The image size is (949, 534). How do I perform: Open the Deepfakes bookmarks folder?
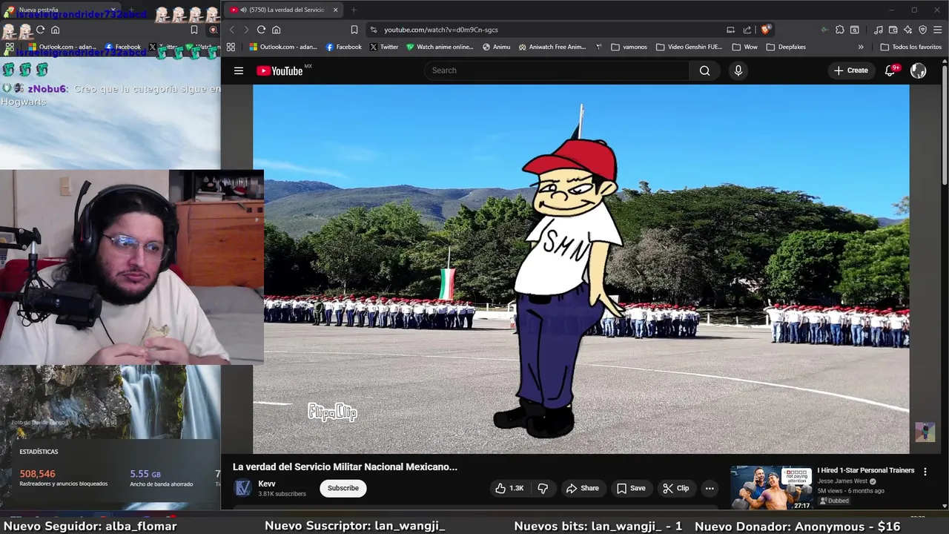click(x=786, y=47)
